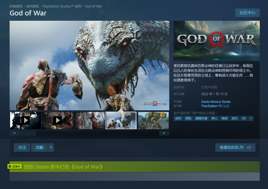Viewport: 268px width, 189px height.
Task: Open the 所有游戏 breadcrumb link
Action: pyautogui.click(x=16, y=6)
